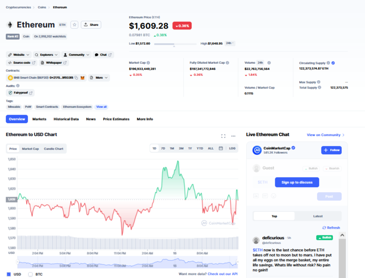
Task: Click the Guest avatar icon
Action: [256, 168]
